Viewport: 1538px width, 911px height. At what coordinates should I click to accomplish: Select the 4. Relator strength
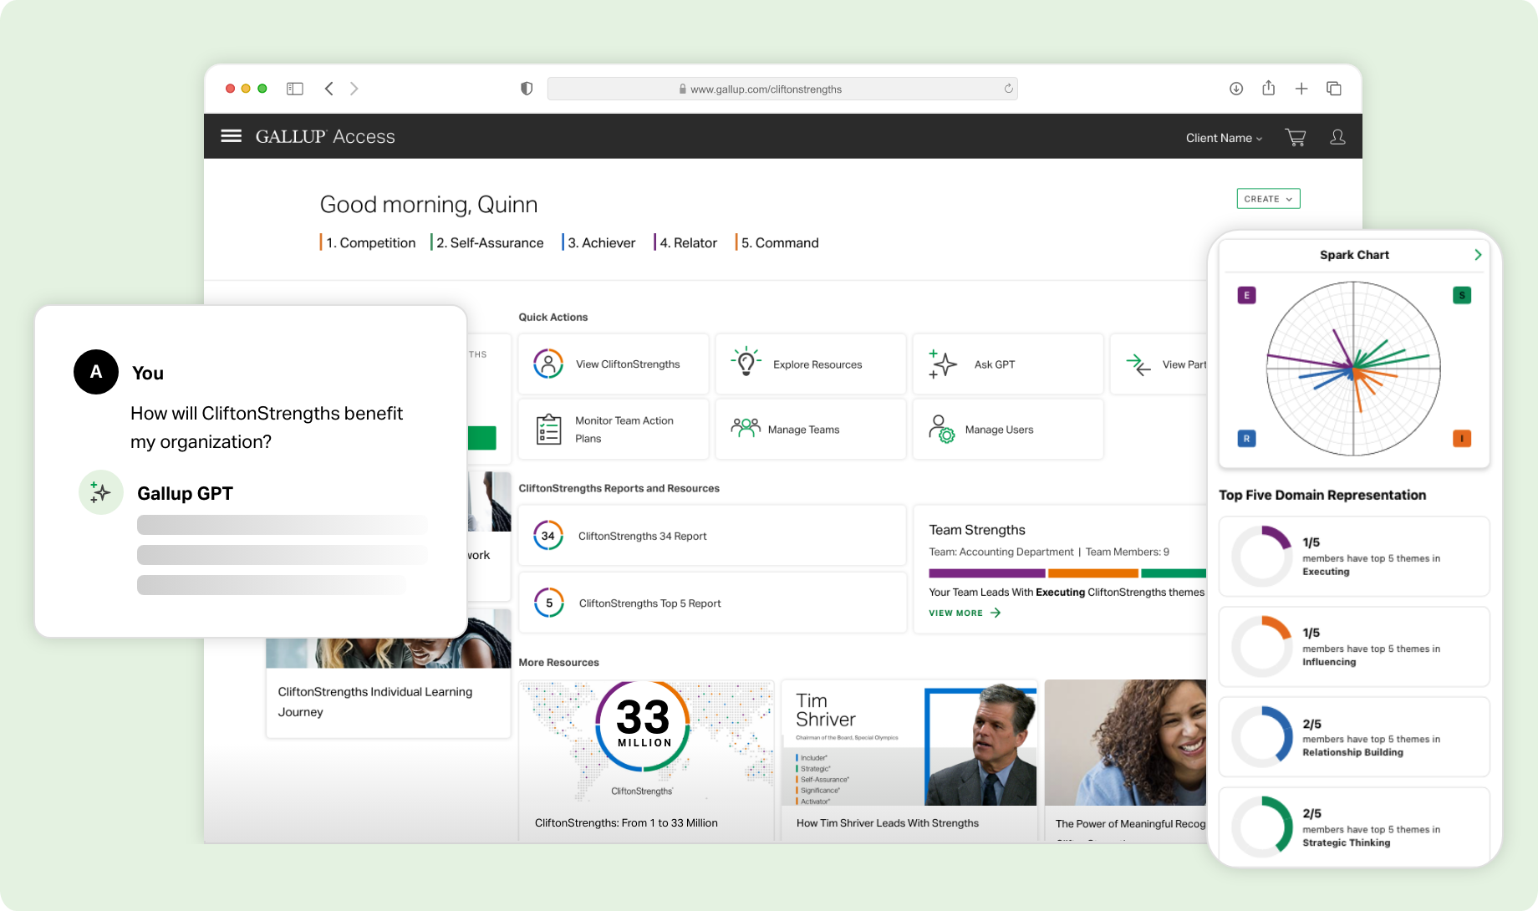pyautogui.click(x=685, y=242)
